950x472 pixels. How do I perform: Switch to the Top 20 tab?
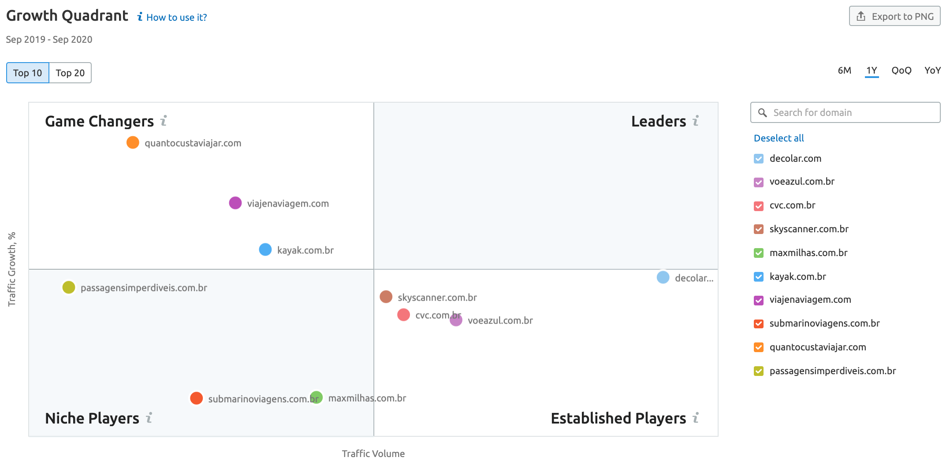click(x=70, y=73)
